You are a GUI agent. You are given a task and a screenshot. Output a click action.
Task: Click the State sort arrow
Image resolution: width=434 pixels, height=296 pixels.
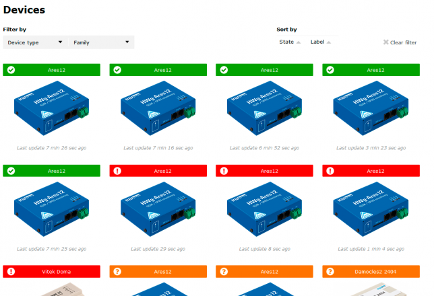pos(299,42)
